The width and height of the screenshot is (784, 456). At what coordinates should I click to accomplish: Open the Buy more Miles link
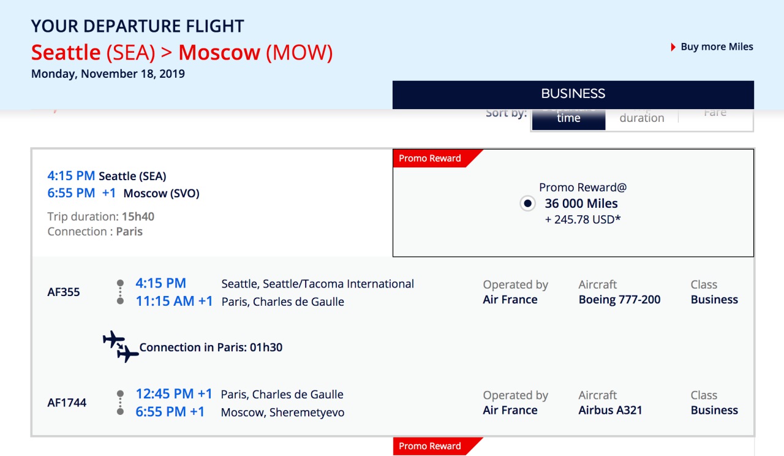(x=717, y=47)
